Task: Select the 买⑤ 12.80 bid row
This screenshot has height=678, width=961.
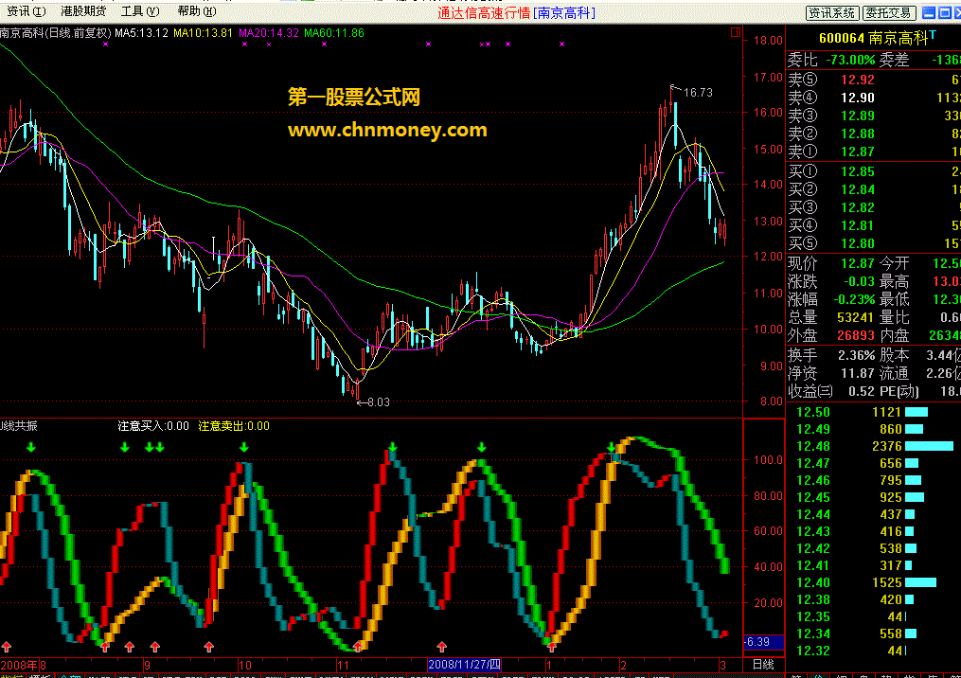Action: pos(873,243)
